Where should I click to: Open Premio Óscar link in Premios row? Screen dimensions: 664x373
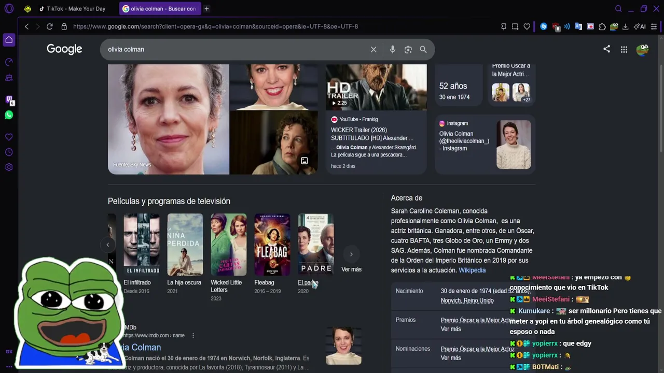pyautogui.click(x=477, y=320)
